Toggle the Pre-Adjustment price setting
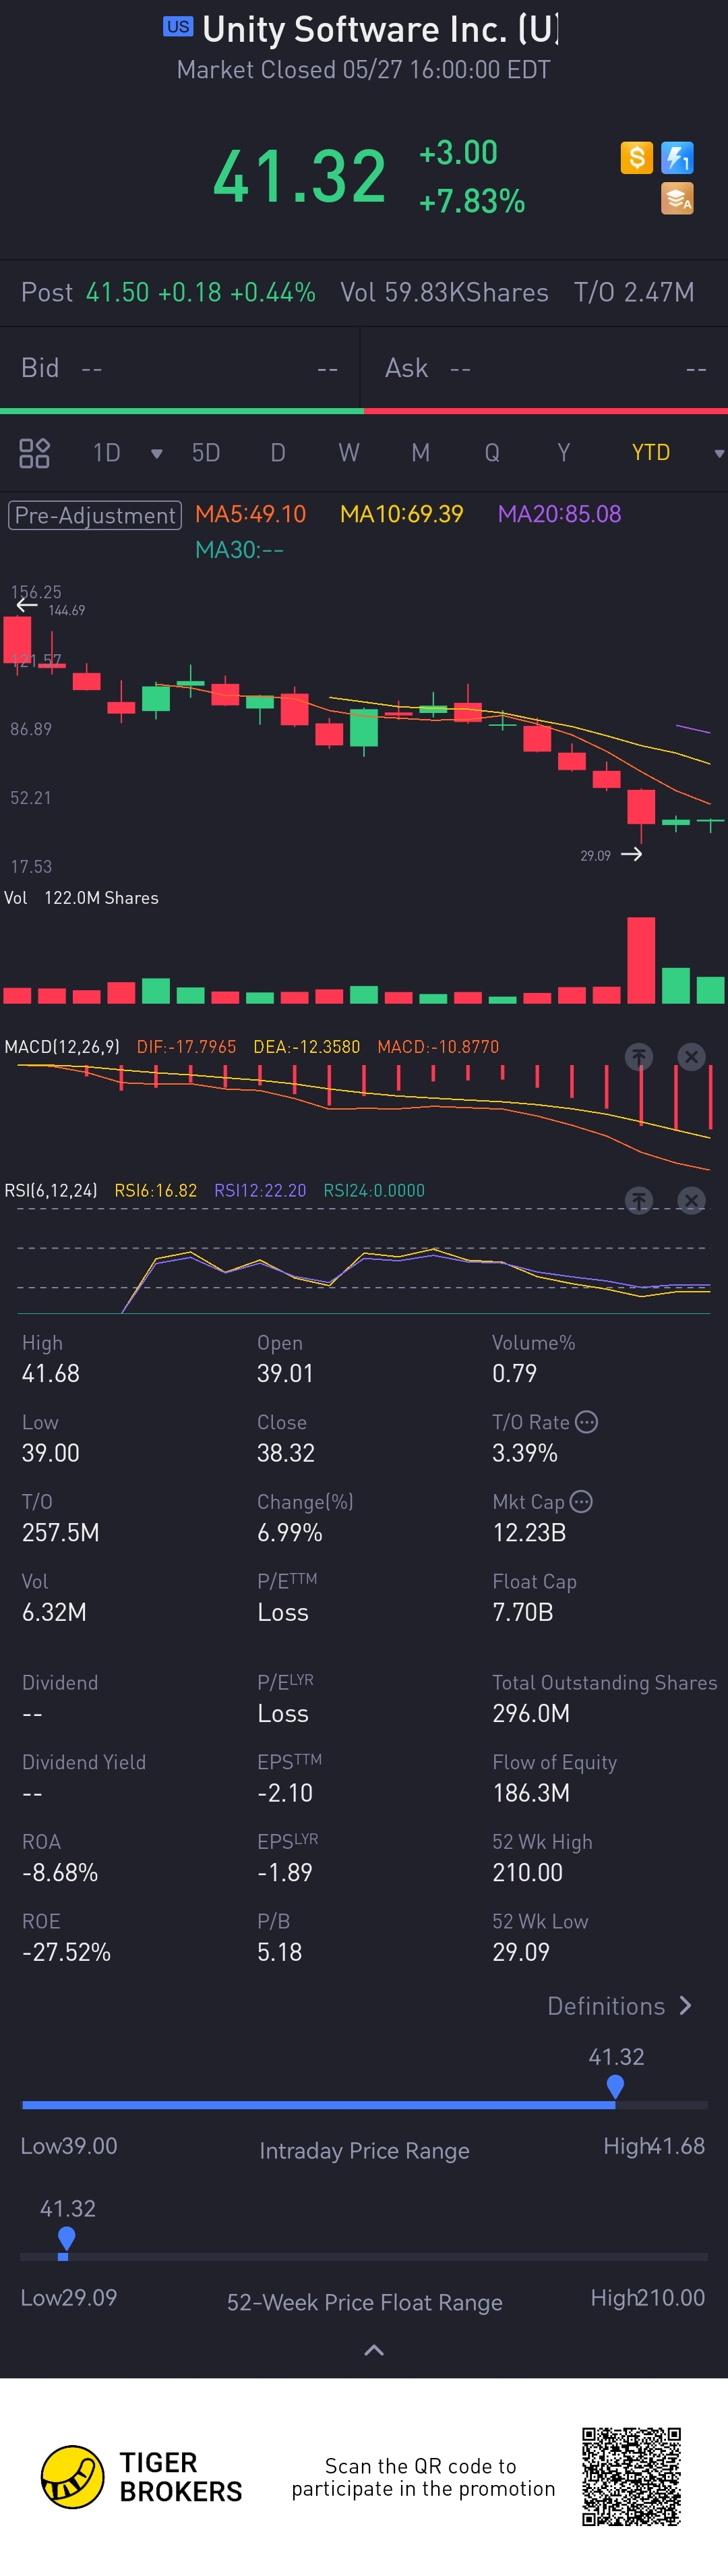This screenshot has height=2576, width=728. pyautogui.click(x=95, y=515)
